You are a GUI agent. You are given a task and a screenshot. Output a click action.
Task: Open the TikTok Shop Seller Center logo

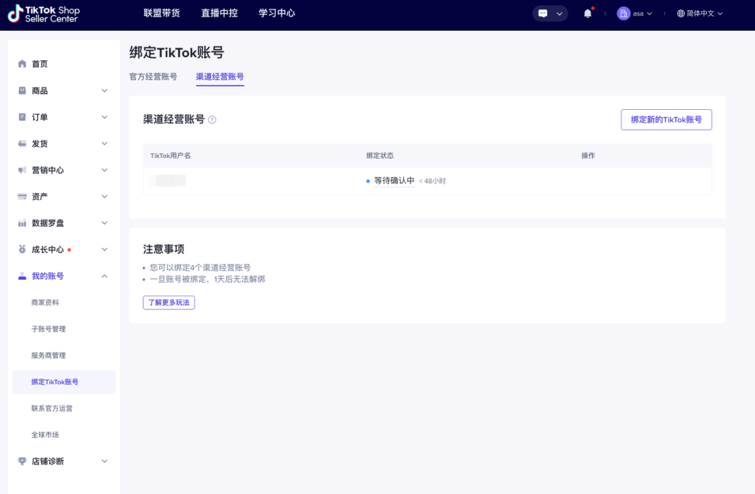(x=43, y=15)
